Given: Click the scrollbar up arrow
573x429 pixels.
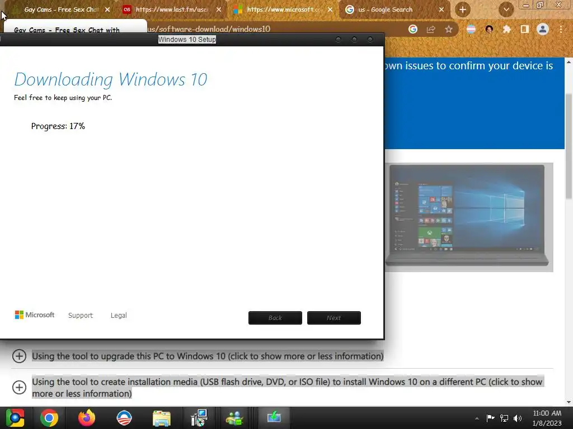Looking at the screenshot, I should tap(569, 63).
